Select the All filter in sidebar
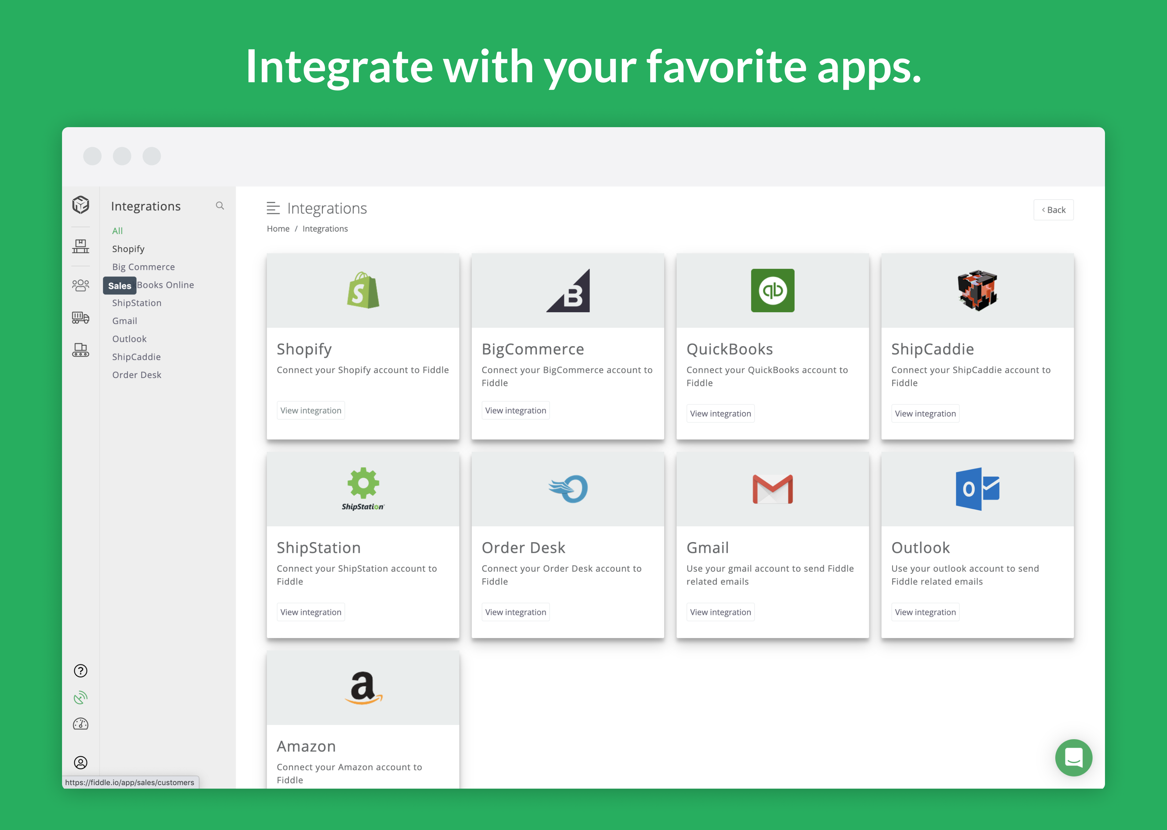 (x=118, y=231)
